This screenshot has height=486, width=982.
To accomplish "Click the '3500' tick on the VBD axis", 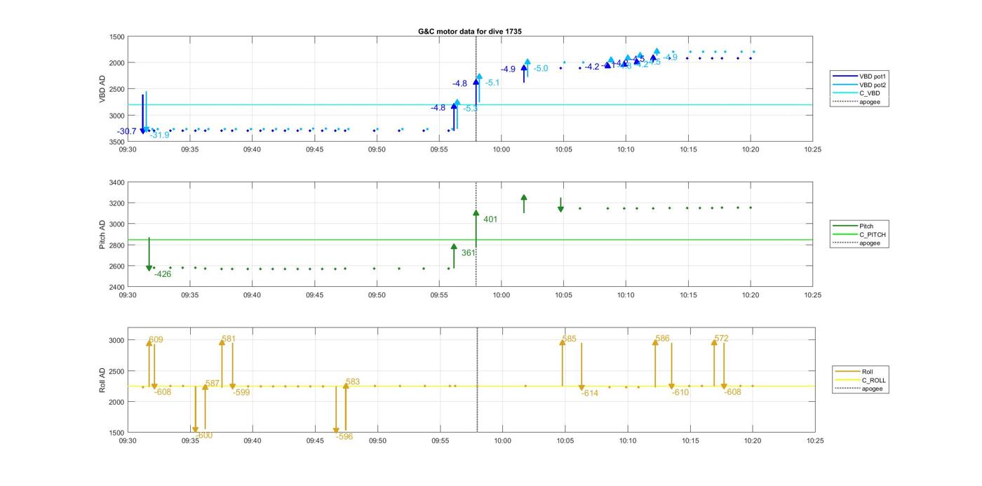I will click(x=116, y=142).
